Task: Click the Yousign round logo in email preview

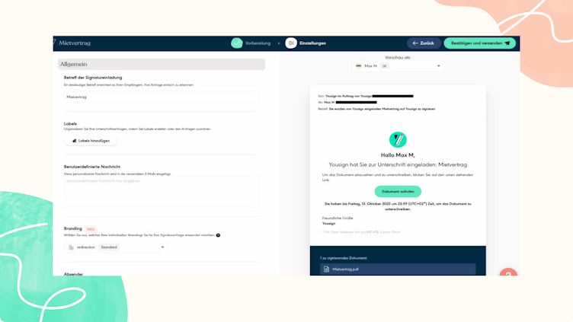Action: pyautogui.click(x=398, y=139)
